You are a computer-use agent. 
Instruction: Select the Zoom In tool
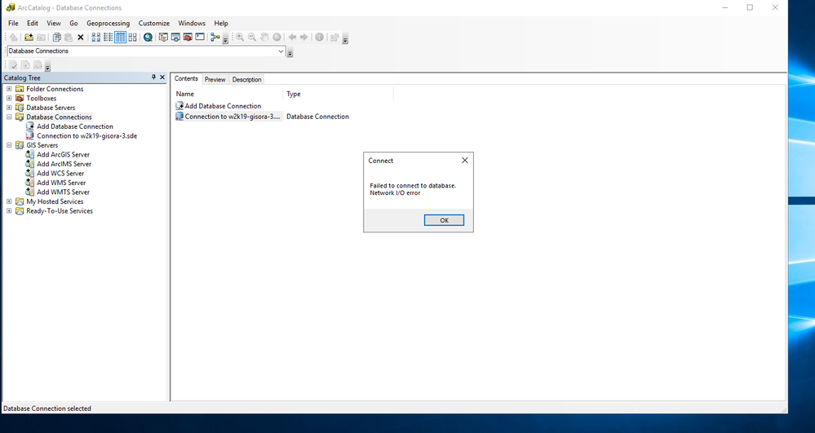click(x=240, y=37)
